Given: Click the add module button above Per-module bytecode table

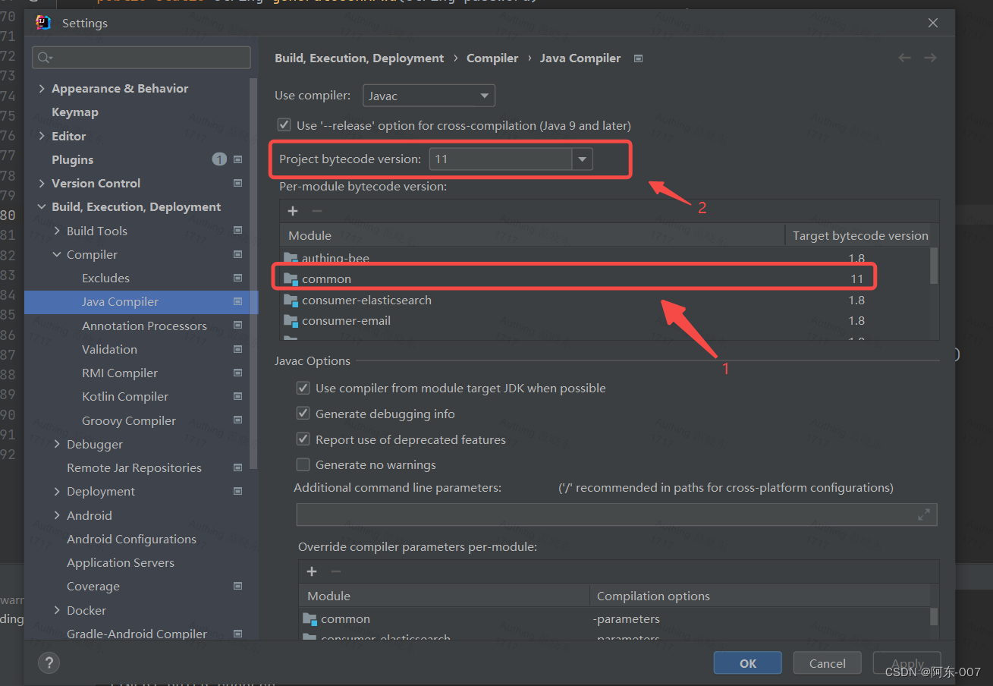Looking at the screenshot, I should pyautogui.click(x=293, y=211).
